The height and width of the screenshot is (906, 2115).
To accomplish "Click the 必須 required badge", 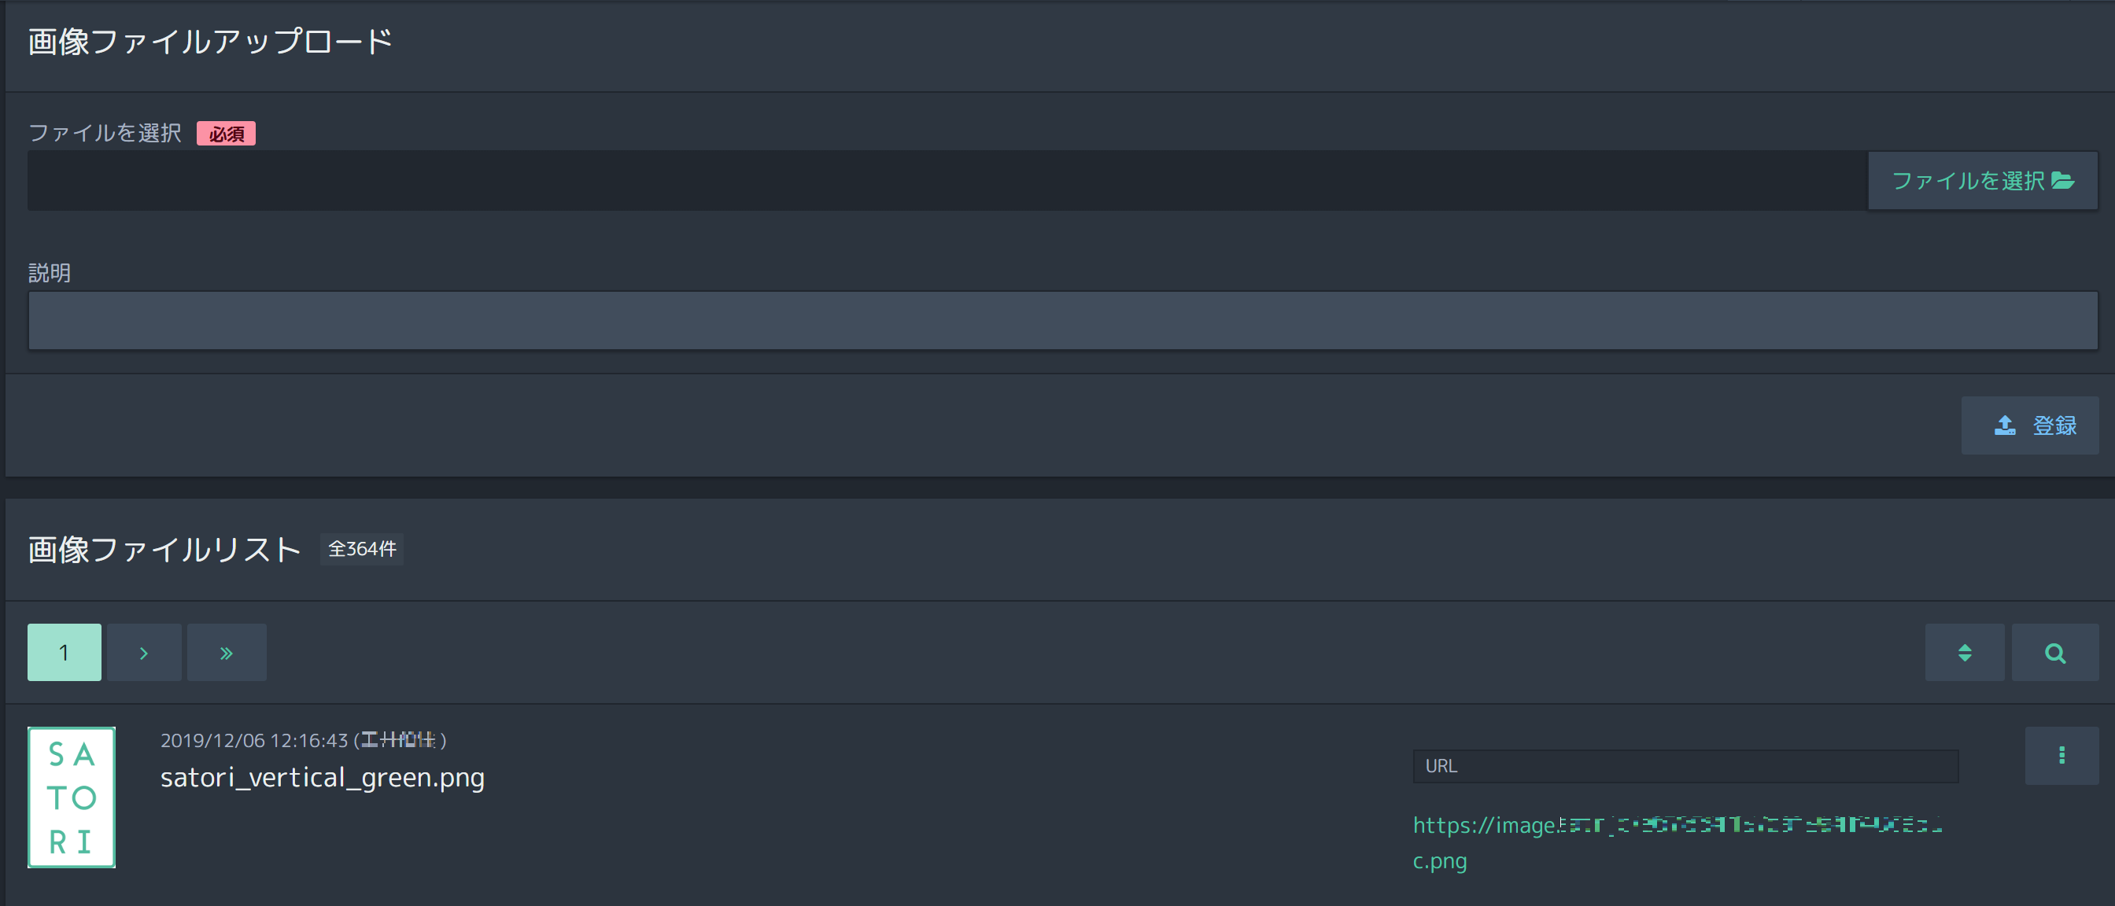I will tap(226, 134).
